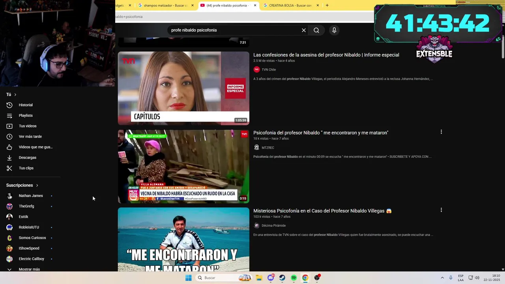Close the CREATINA BOLSA tab
This screenshot has width=505, height=284.
(318, 6)
